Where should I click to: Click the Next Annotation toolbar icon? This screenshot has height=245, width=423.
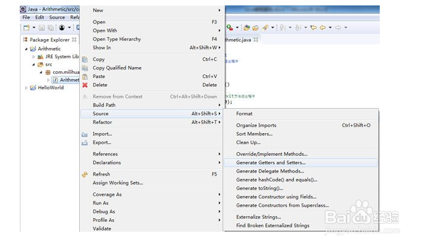point(282,28)
